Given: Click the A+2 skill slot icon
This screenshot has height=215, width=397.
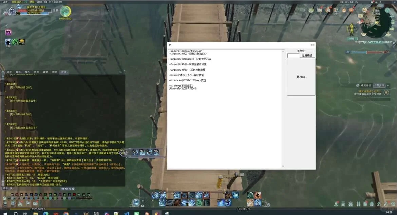Looking at the screenshot, I should pyautogui.click(x=155, y=195).
